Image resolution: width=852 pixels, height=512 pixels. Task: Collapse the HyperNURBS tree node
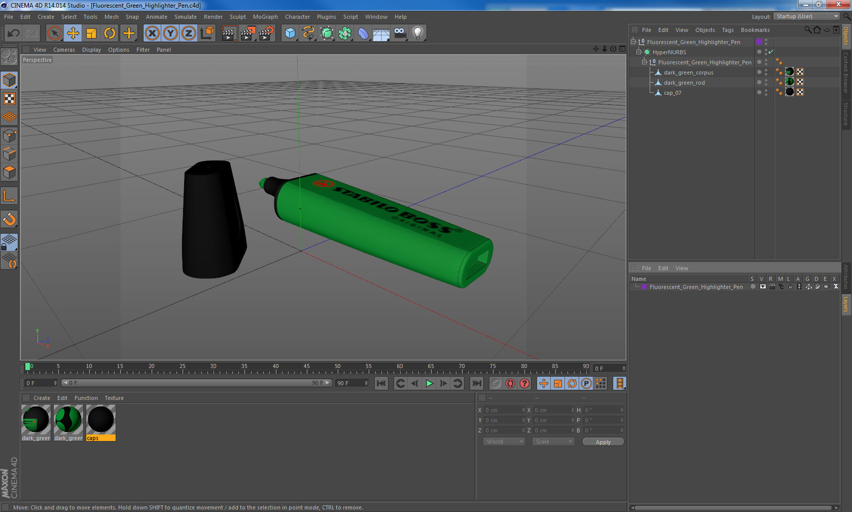639,52
